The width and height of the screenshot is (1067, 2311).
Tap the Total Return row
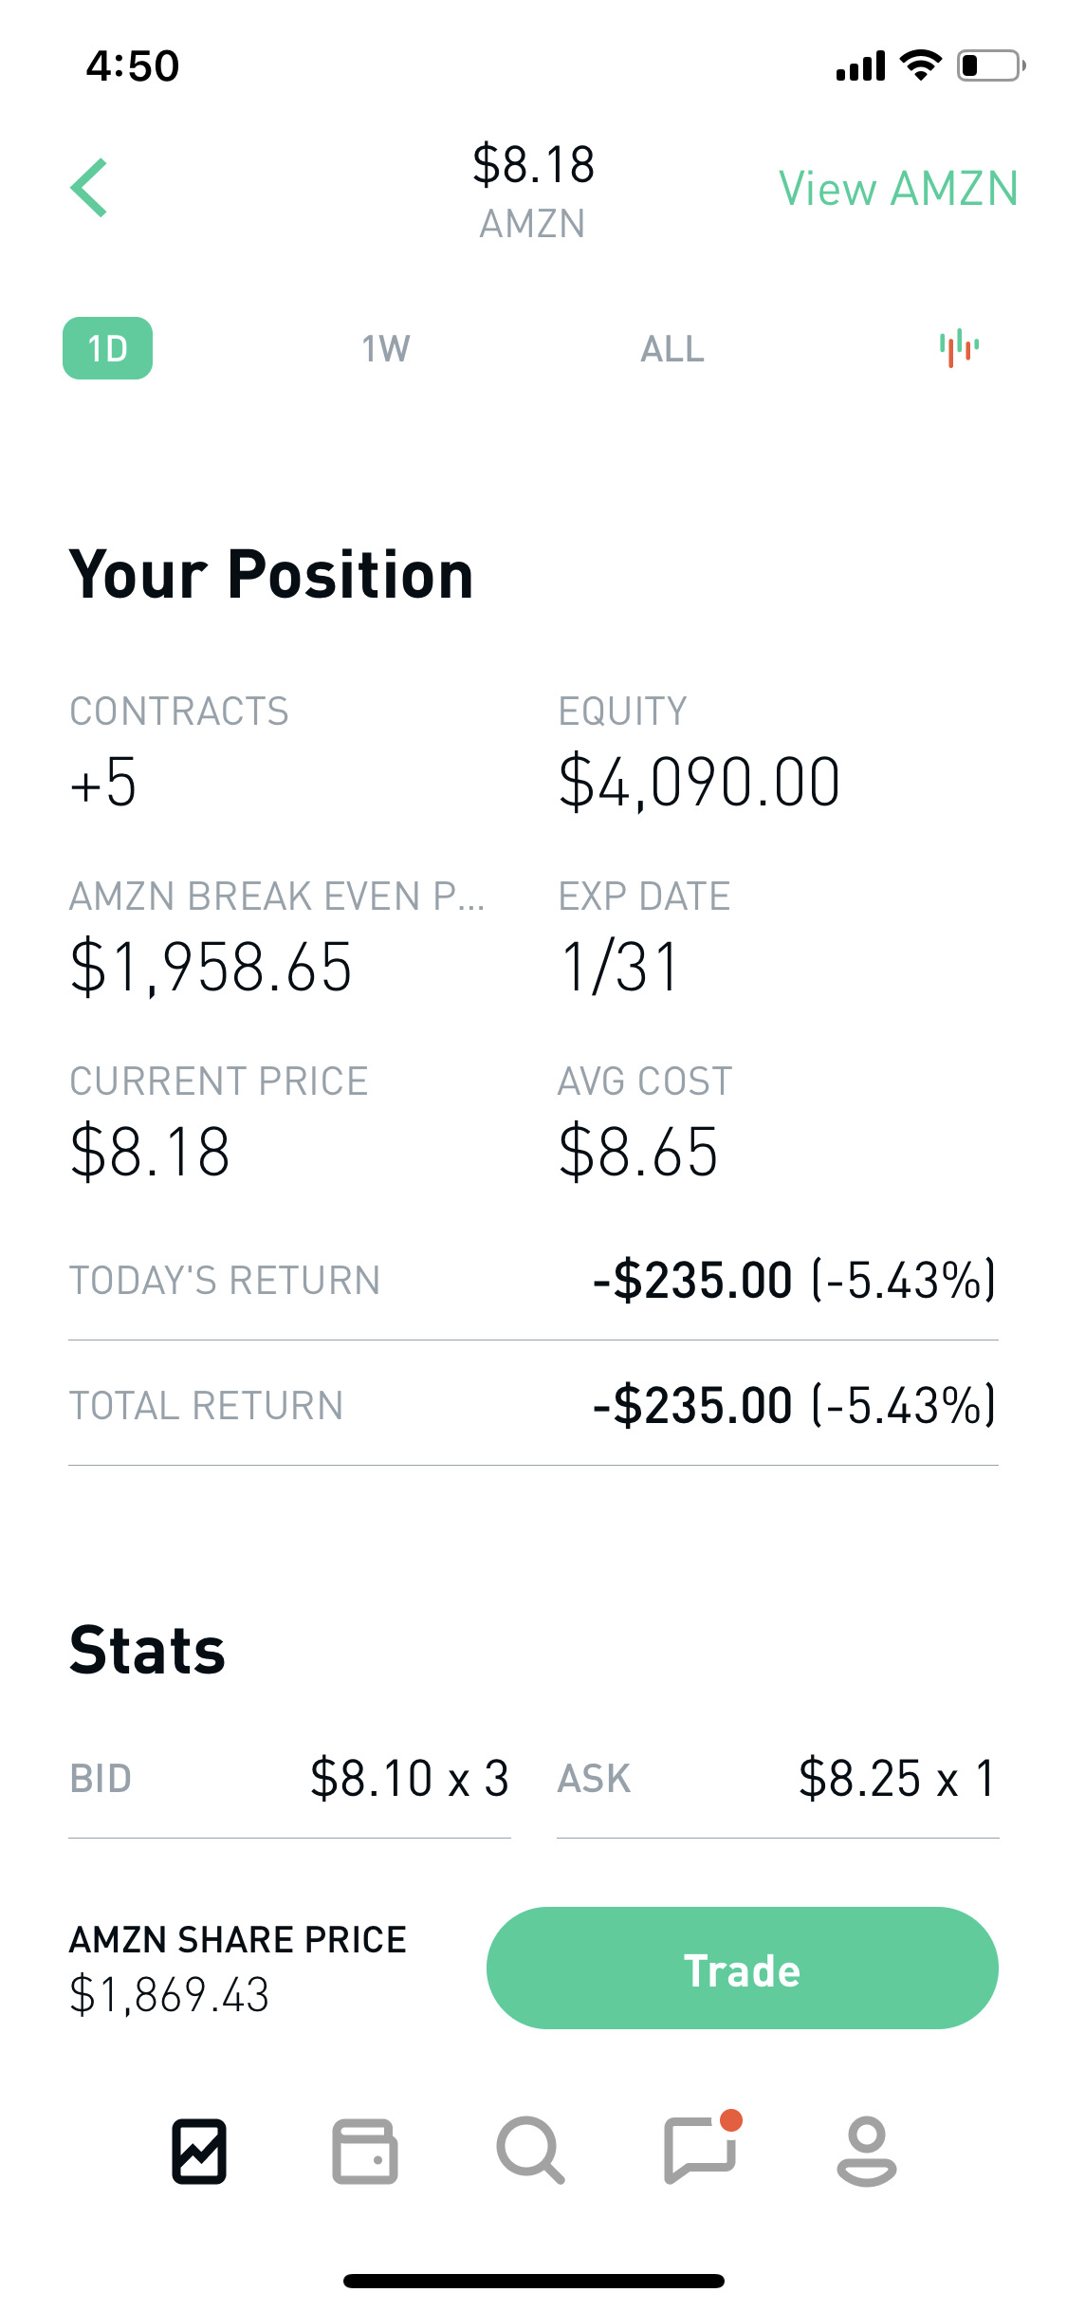click(533, 1405)
